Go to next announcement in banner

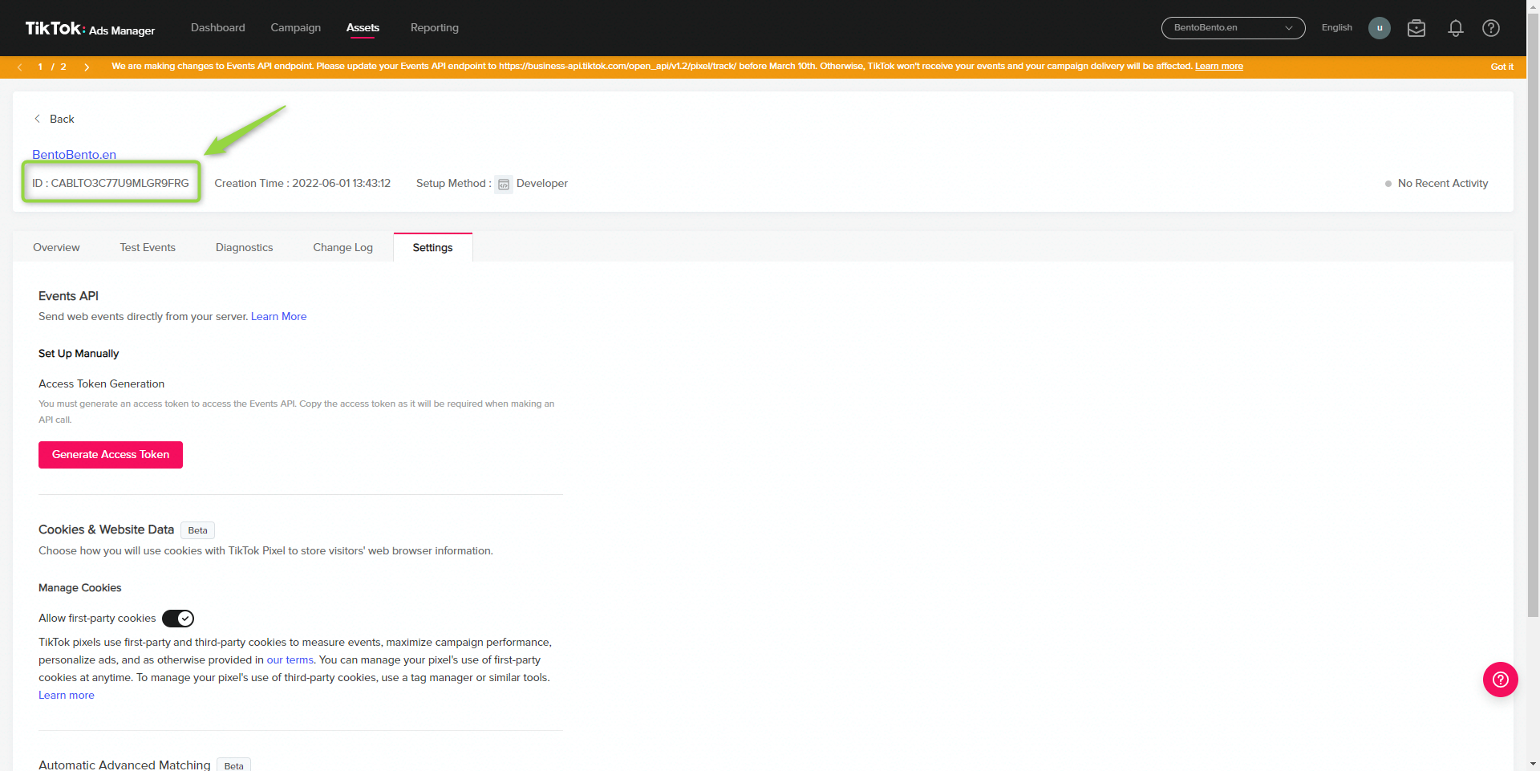point(87,67)
